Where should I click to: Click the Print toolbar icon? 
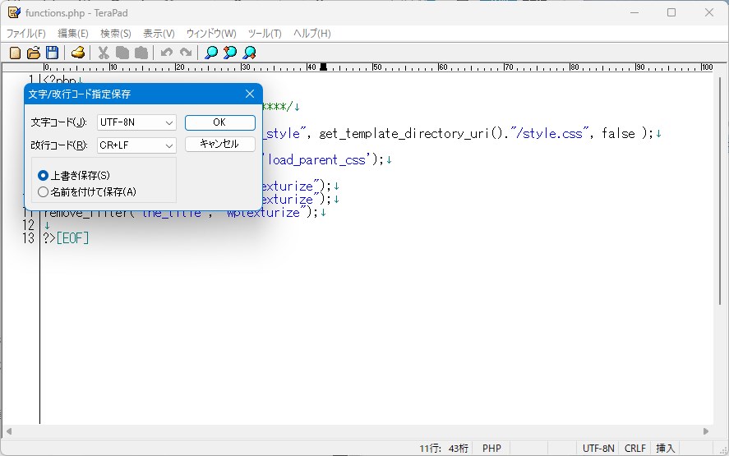click(78, 53)
